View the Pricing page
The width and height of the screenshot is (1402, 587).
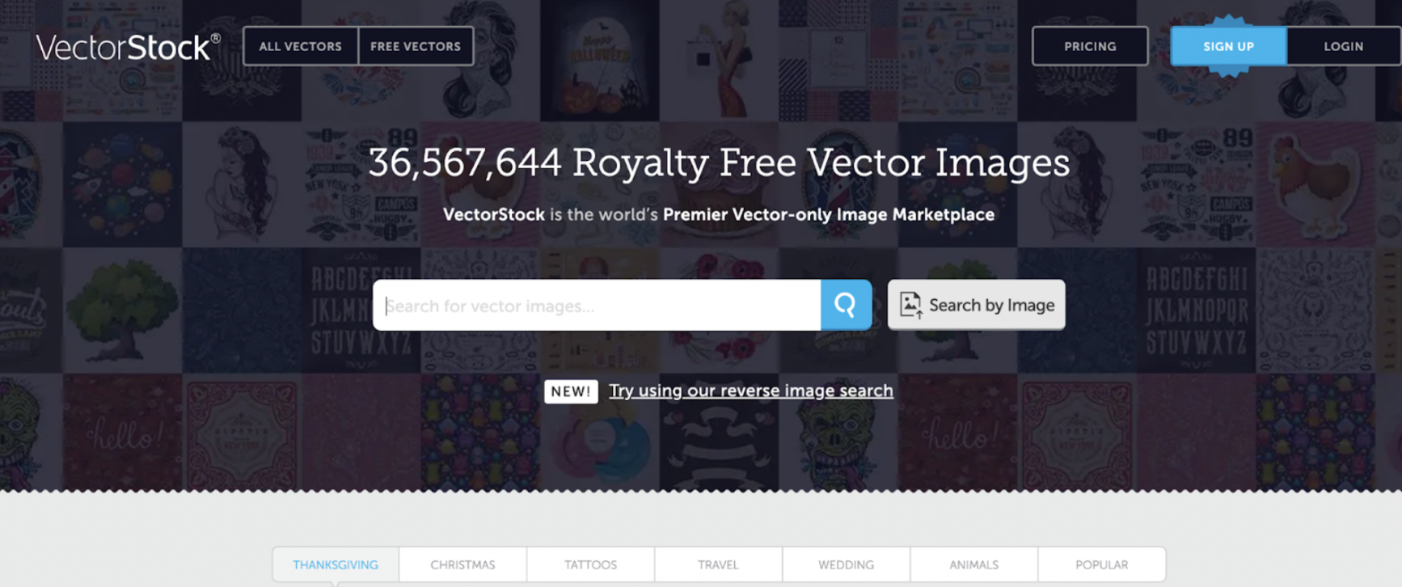click(1090, 46)
